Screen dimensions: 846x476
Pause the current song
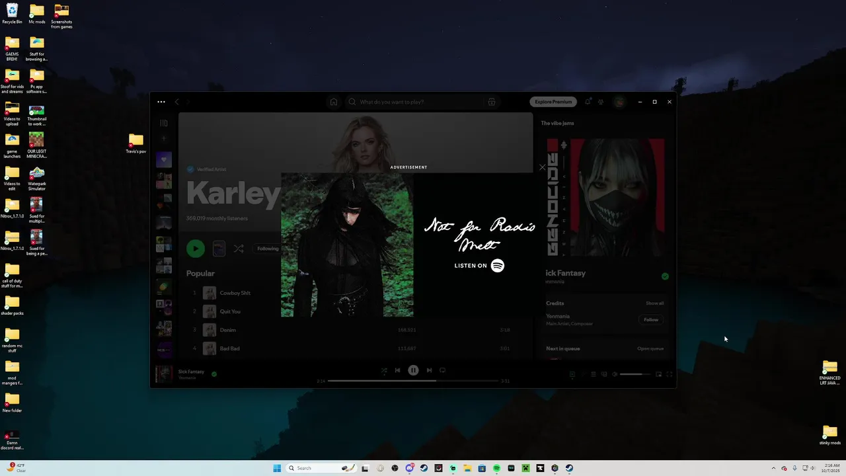pyautogui.click(x=413, y=370)
